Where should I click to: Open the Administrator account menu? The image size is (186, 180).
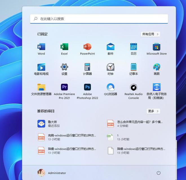point(52,173)
